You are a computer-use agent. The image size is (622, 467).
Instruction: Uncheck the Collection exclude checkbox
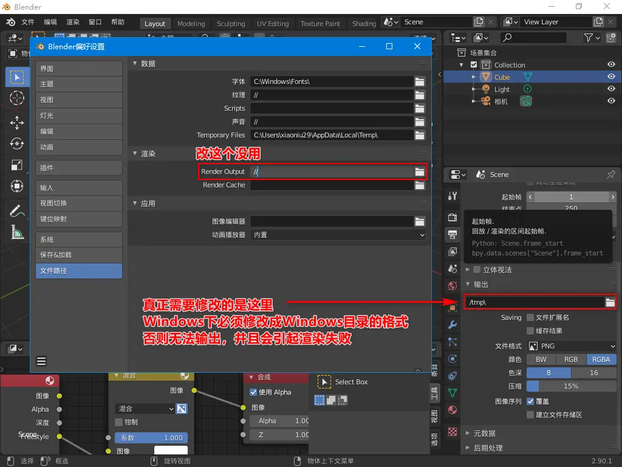(474, 64)
